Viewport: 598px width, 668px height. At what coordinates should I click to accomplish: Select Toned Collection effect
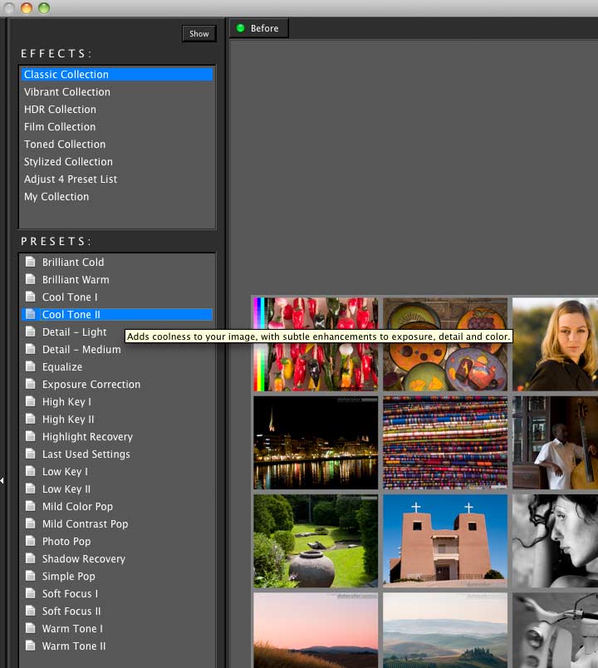(117, 144)
